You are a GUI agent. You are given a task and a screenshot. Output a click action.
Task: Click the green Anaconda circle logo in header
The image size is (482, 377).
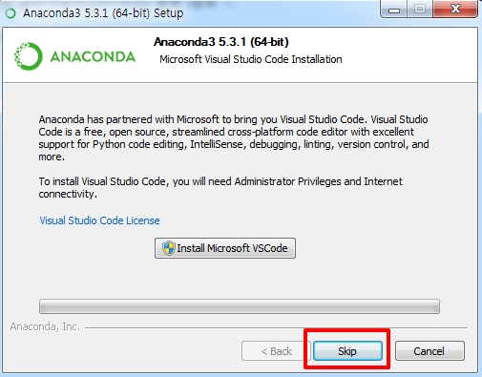tap(29, 56)
